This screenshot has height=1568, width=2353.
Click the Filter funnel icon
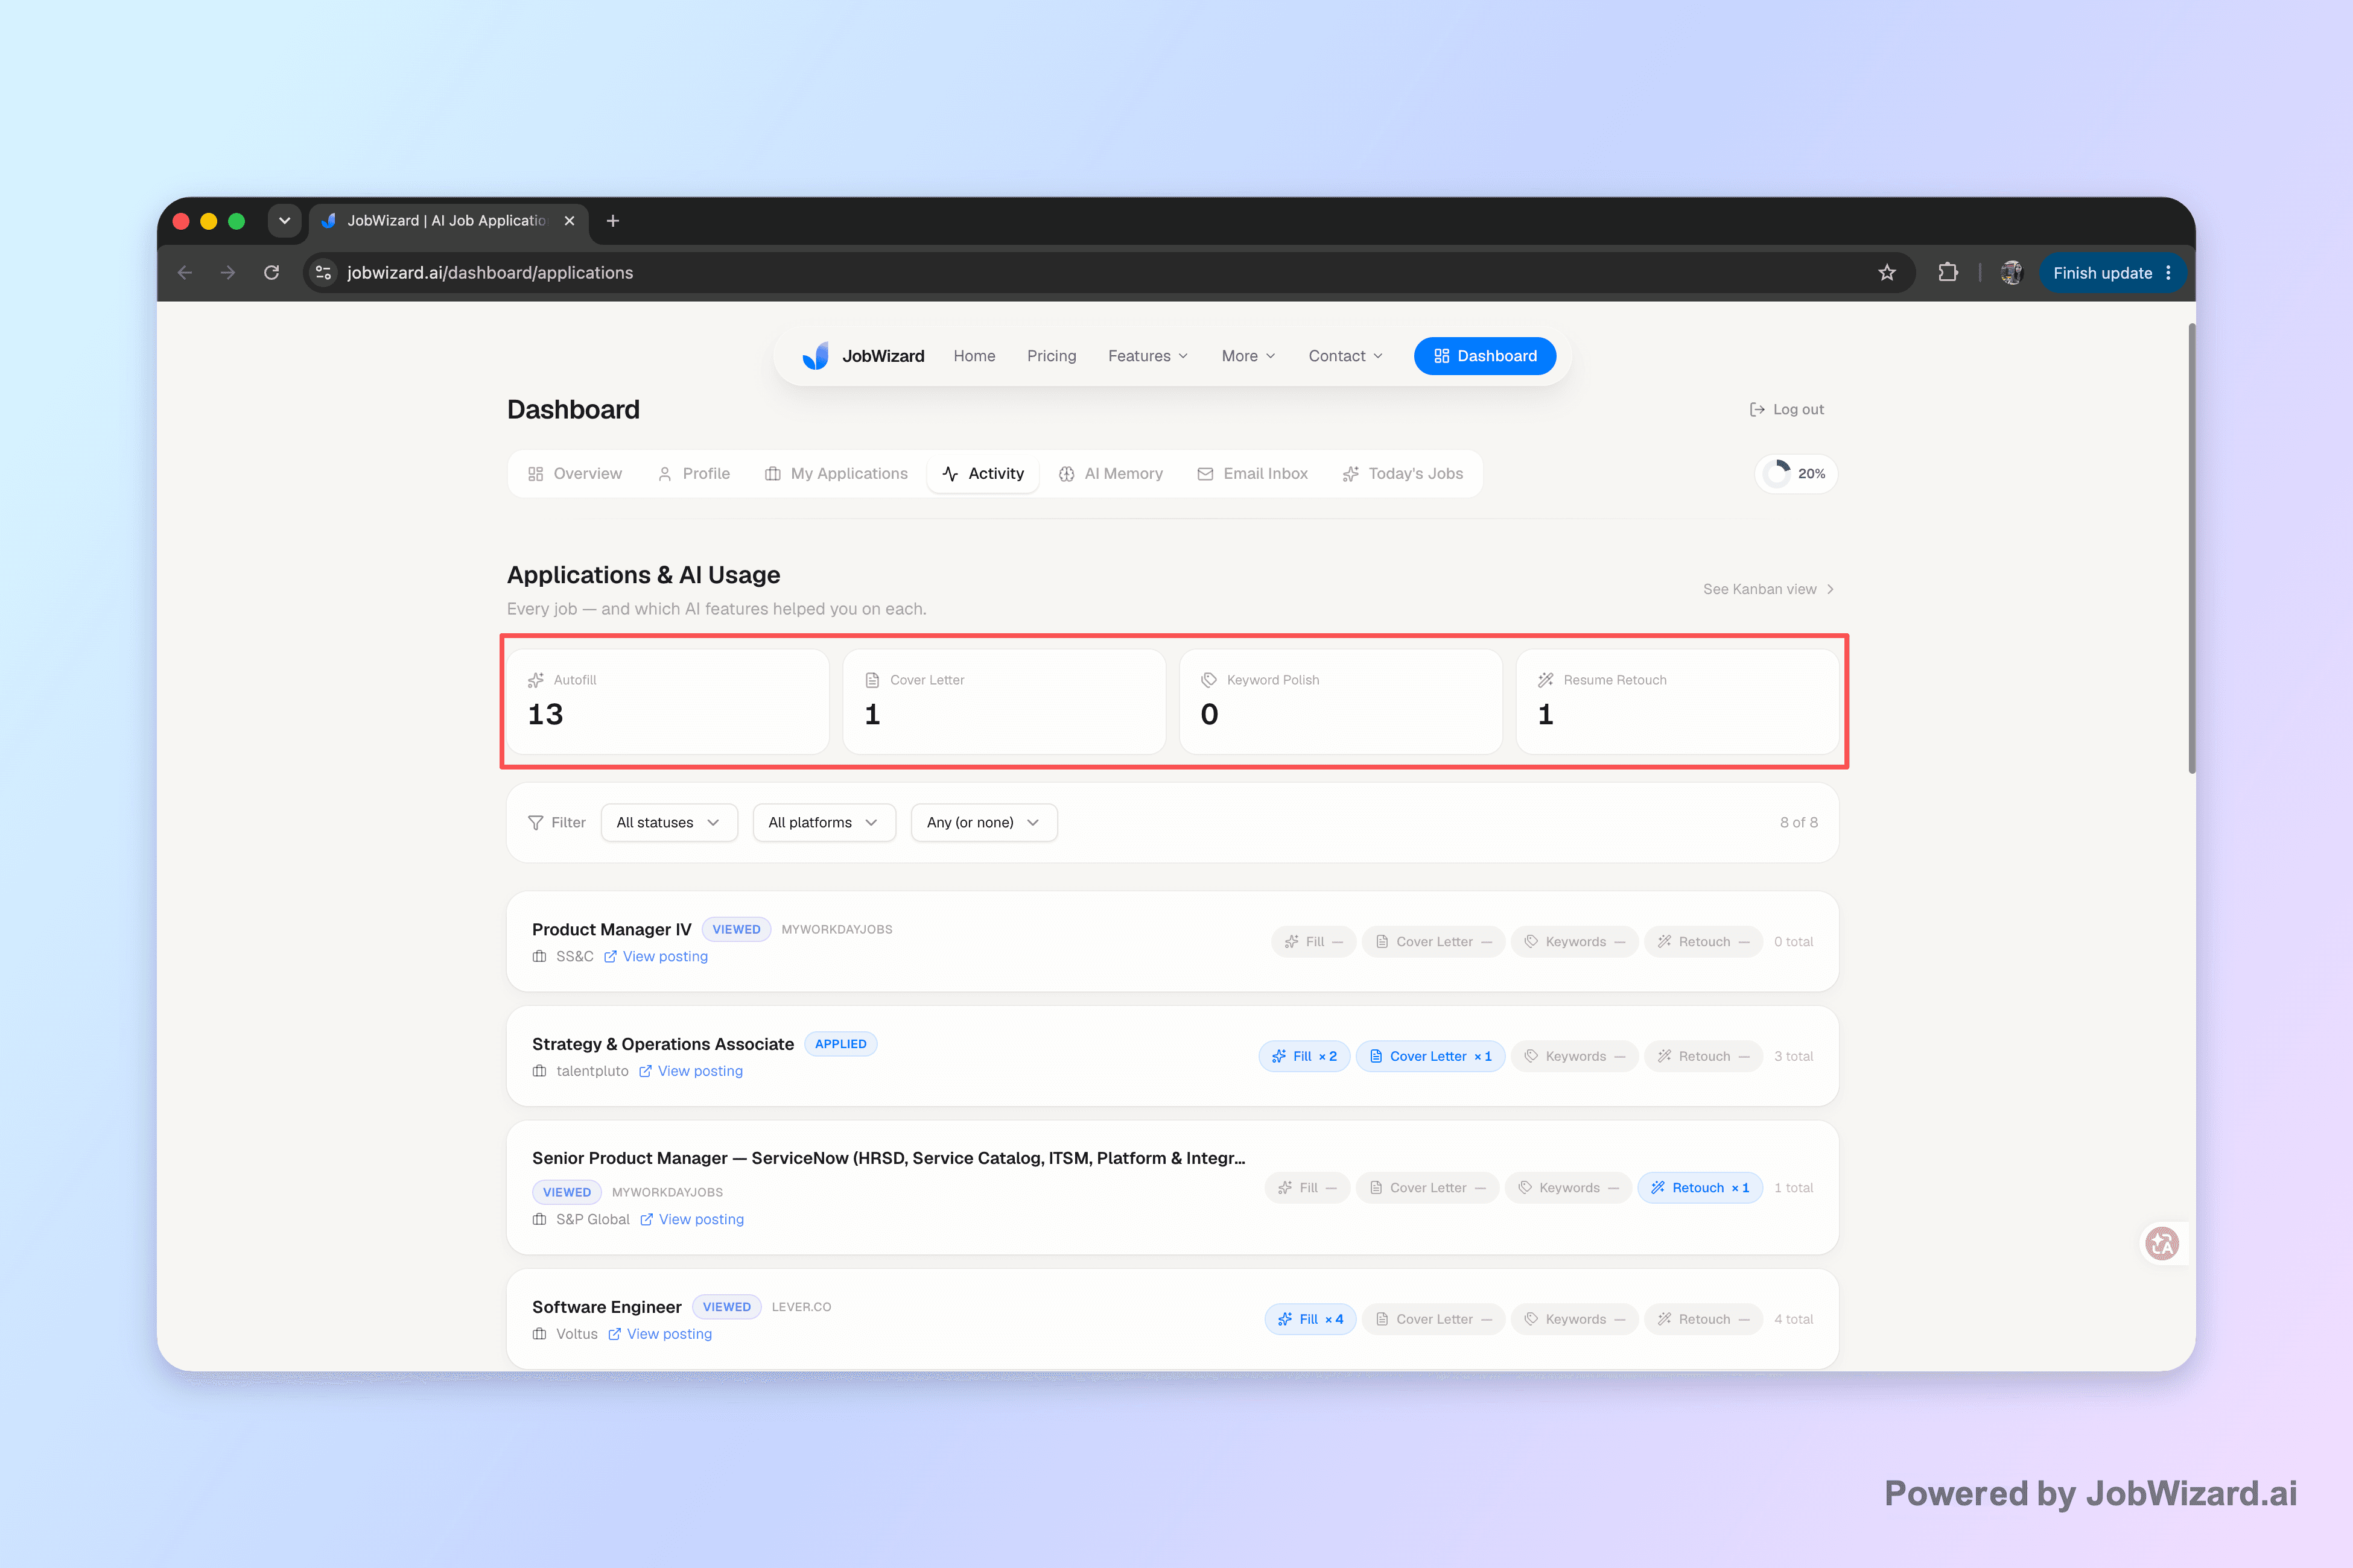(535, 823)
